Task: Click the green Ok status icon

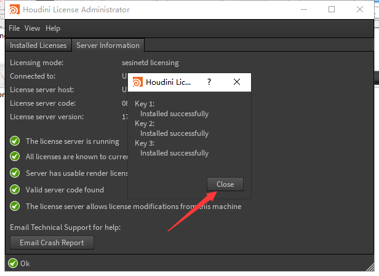Action: tap(13, 263)
